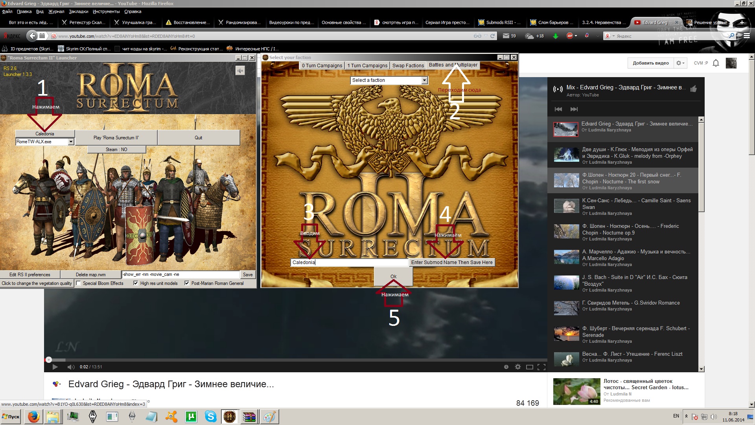Open Roma Surrectum taskbar item
This screenshot has height=425, width=755.
point(230,416)
